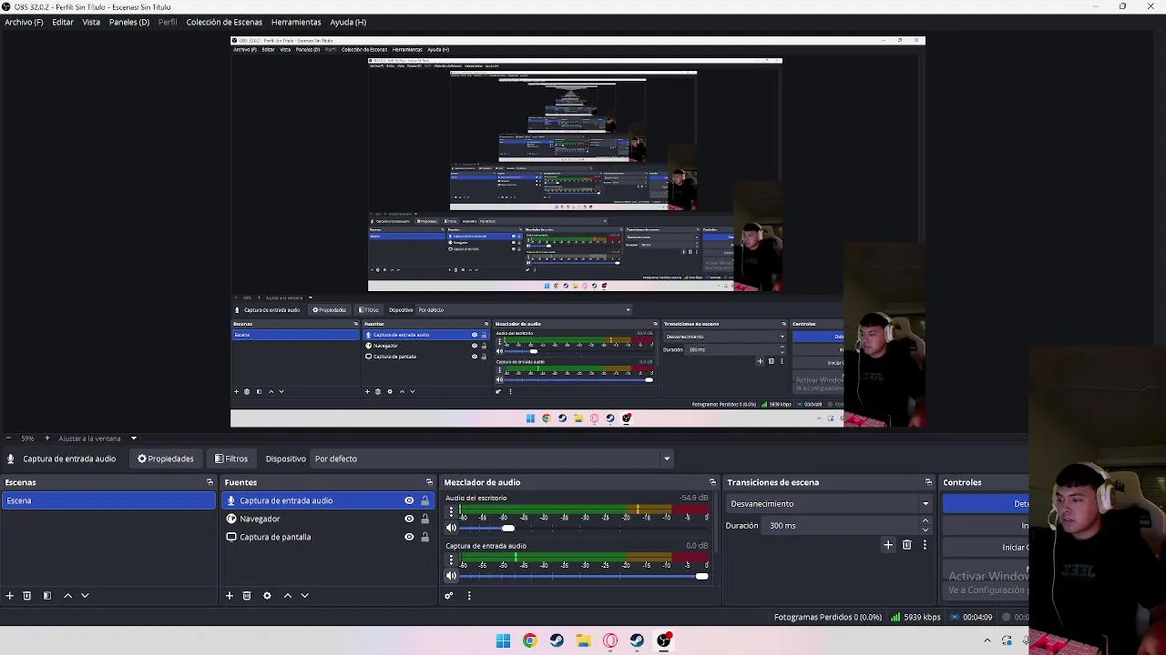Lock the Navegador source
1166x655 pixels.
point(424,519)
